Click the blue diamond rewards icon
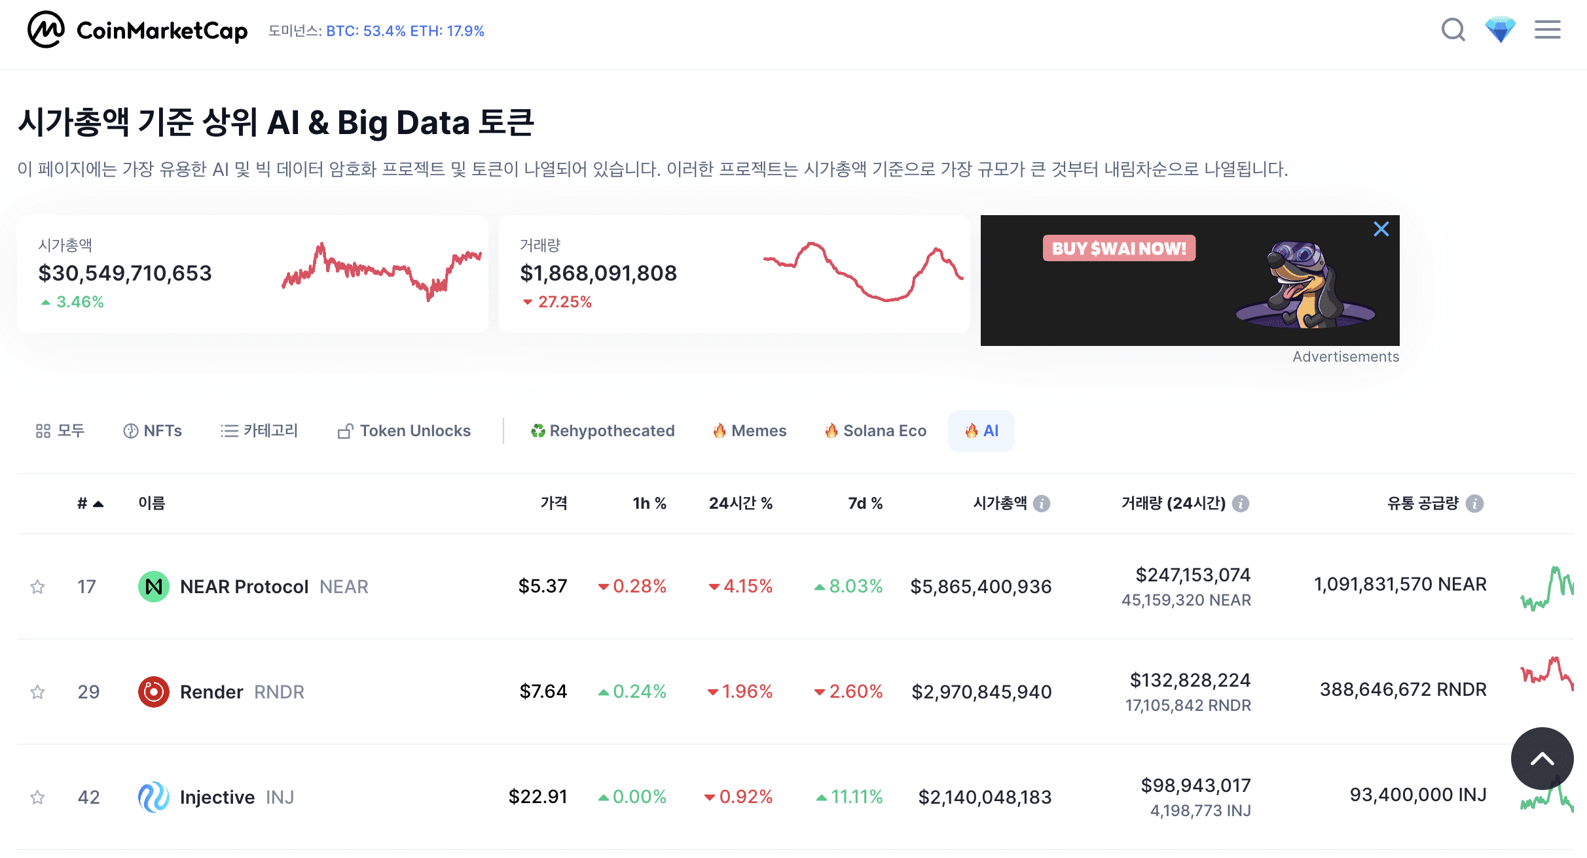This screenshot has height=858, width=1587. click(1500, 30)
